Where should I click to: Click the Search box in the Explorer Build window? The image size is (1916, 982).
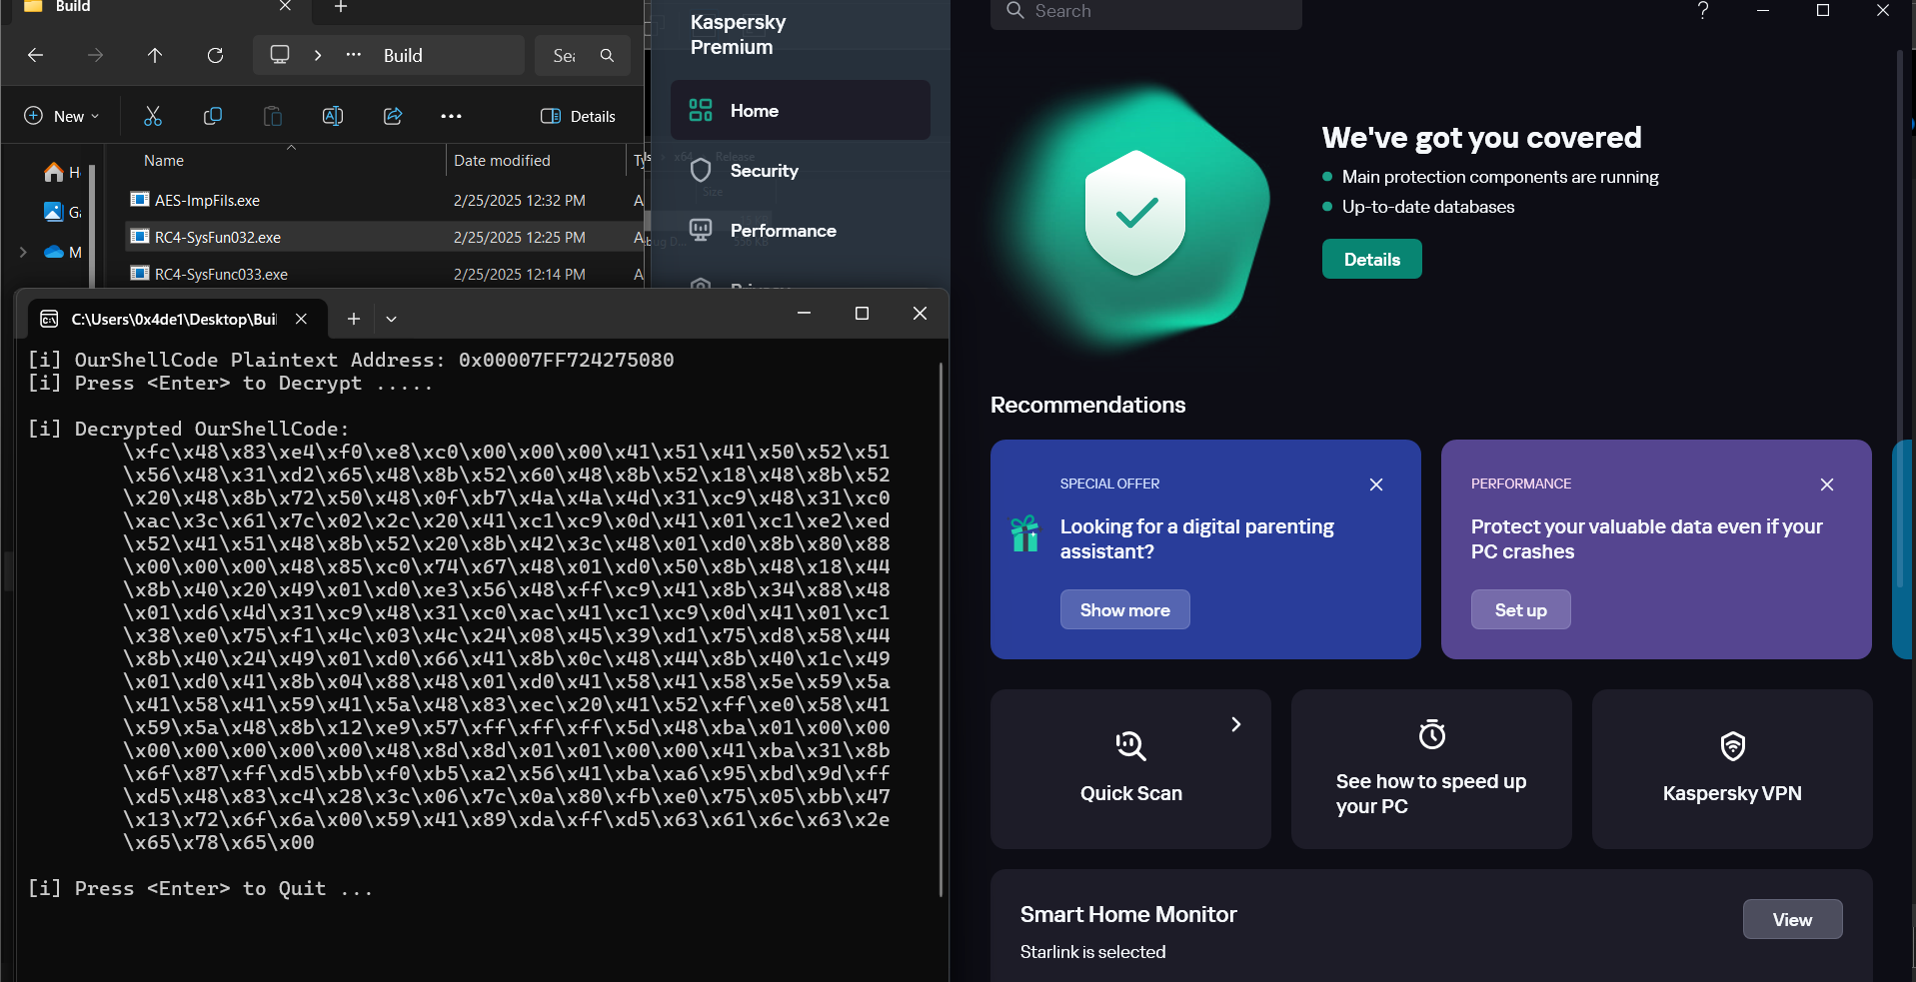point(583,56)
